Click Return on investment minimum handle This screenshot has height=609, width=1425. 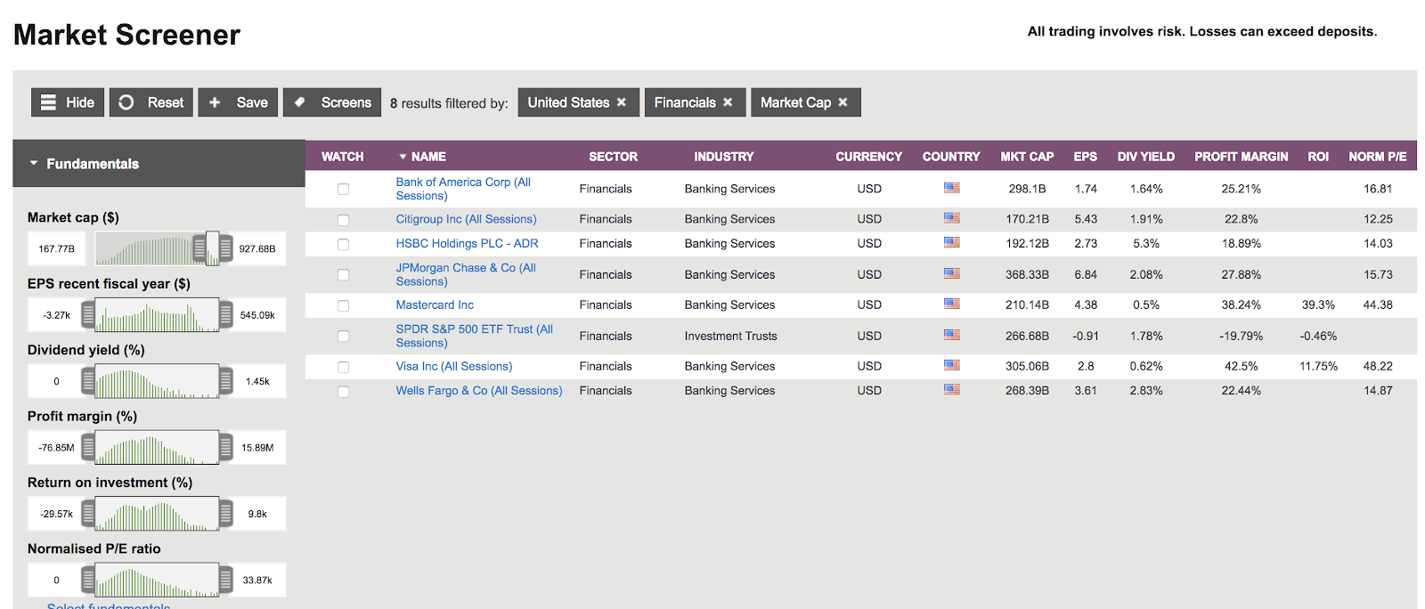88,514
